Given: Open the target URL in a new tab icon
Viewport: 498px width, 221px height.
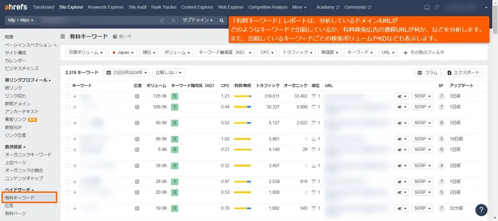Looking at the screenshot, I should [x=162, y=20].
